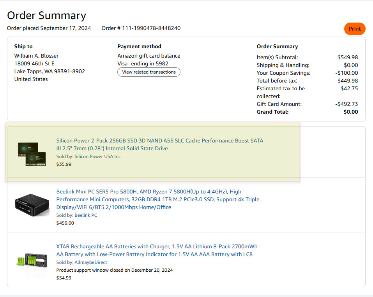
Task: Click the Your Coupon Savings -$100.00 value
Action: click(346, 73)
